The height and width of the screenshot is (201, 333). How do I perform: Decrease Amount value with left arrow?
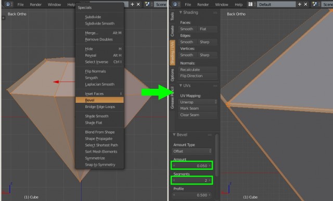coord(174,166)
